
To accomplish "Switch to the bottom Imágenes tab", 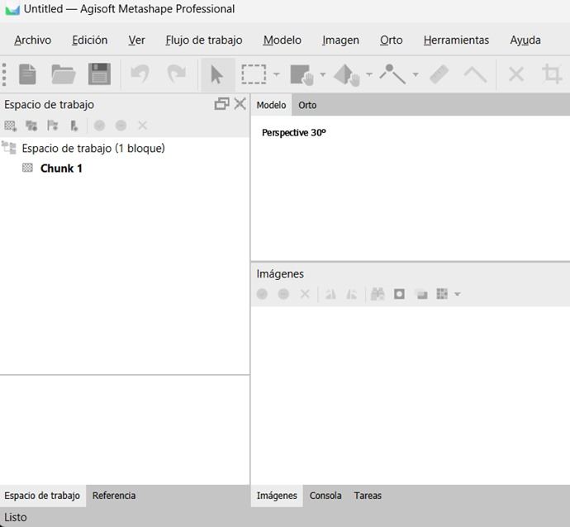I will coord(277,496).
